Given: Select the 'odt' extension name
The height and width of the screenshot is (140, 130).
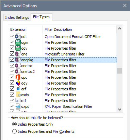Looking at the screenshot, I should click(24, 37).
